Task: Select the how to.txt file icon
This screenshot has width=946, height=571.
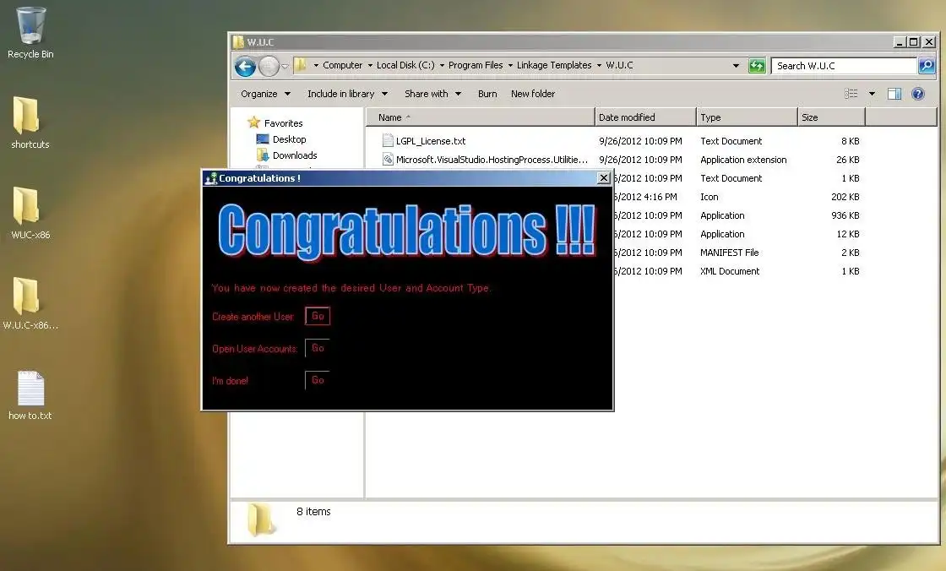Action: [30, 388]
